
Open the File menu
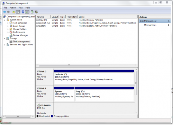click(x=6, y=8)
